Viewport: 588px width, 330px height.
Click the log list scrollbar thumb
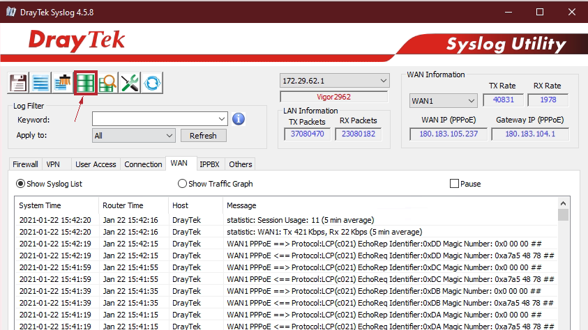pyautogui.click(x=563, y=214)
